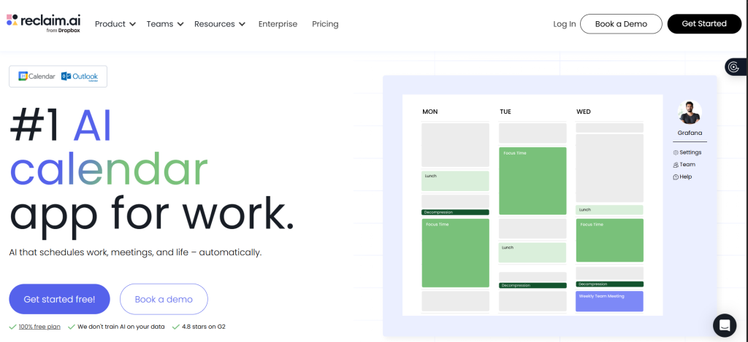Click the MON column header
Viewport: 748px width, 342px height.
(430, 112)
